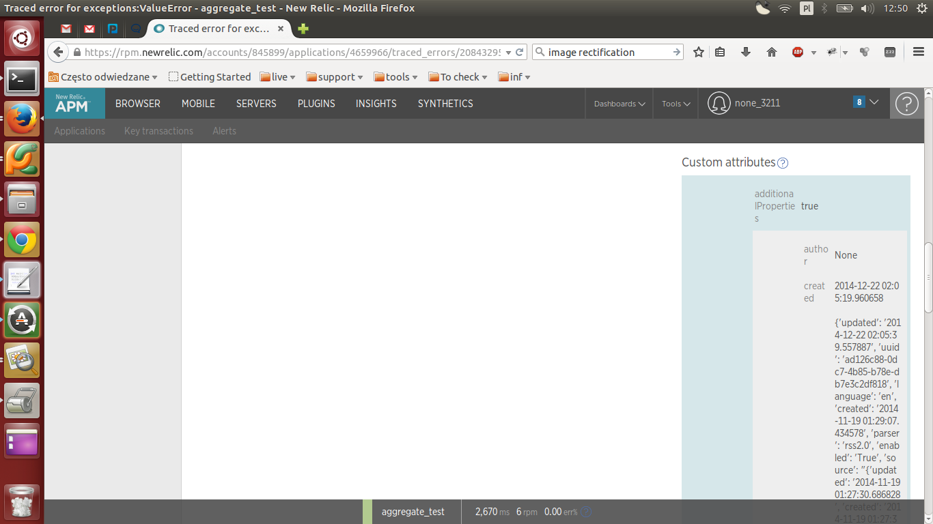Go to the Alerts link

(224, 131)
